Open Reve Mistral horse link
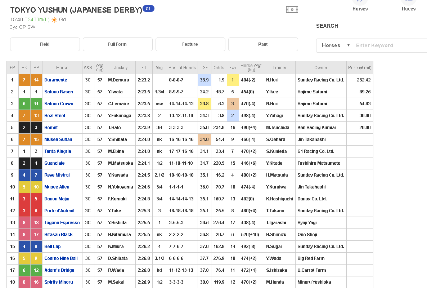 coord(57,175)
